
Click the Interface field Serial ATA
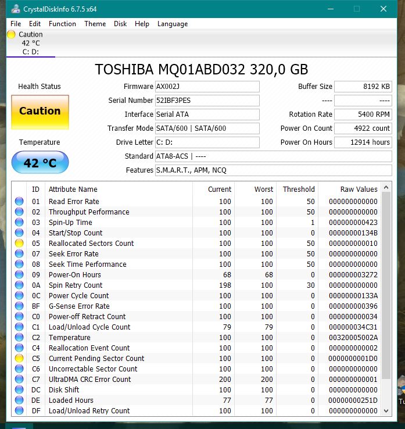[x=207, y=115]
